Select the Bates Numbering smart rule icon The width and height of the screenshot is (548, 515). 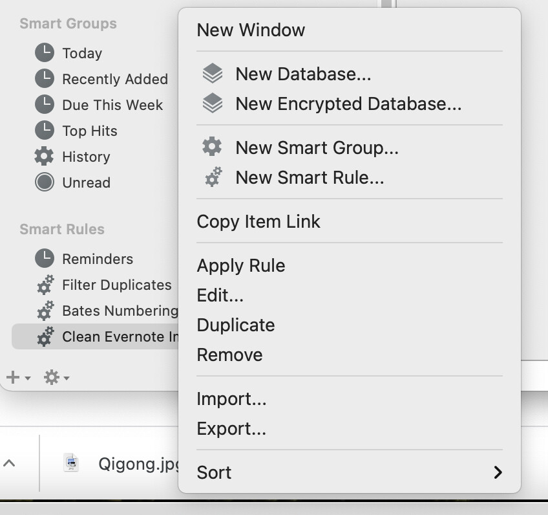click(44, 311)
